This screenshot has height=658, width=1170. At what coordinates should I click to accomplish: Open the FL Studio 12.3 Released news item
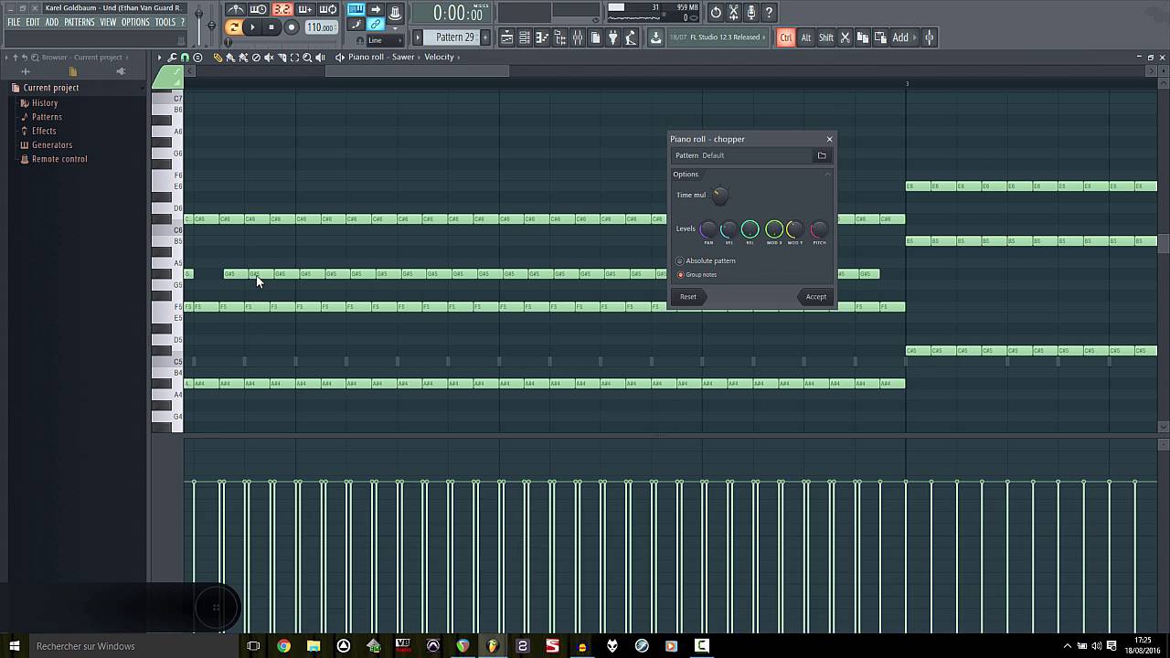717,37
